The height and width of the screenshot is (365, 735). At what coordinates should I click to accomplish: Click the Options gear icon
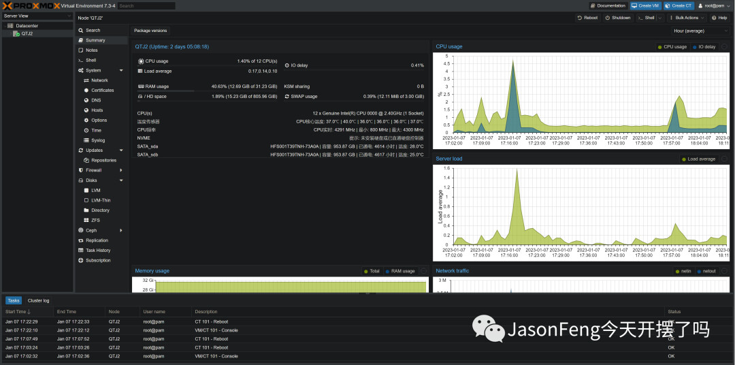point(86,120)
